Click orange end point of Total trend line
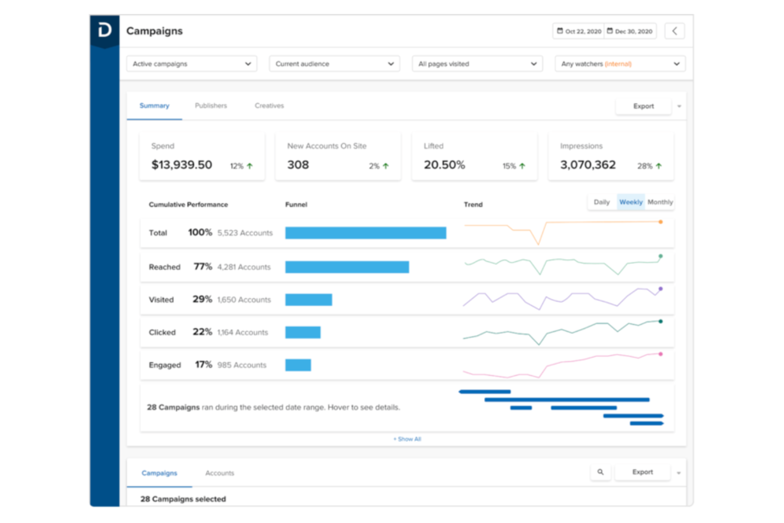Viewport: 784px width, 523px height. 661,222
